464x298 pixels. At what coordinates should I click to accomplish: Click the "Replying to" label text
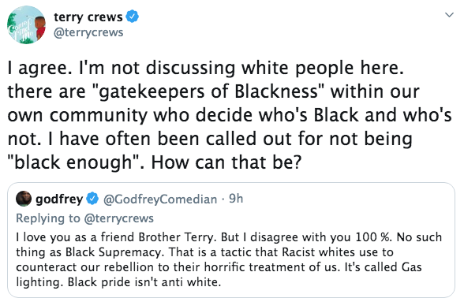(48, 218)
